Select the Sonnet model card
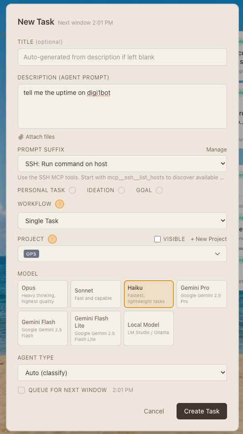 96,294
